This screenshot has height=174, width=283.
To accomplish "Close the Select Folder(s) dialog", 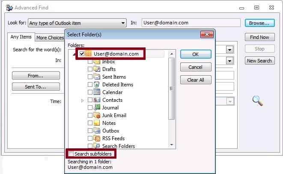I will coord(207,35).
